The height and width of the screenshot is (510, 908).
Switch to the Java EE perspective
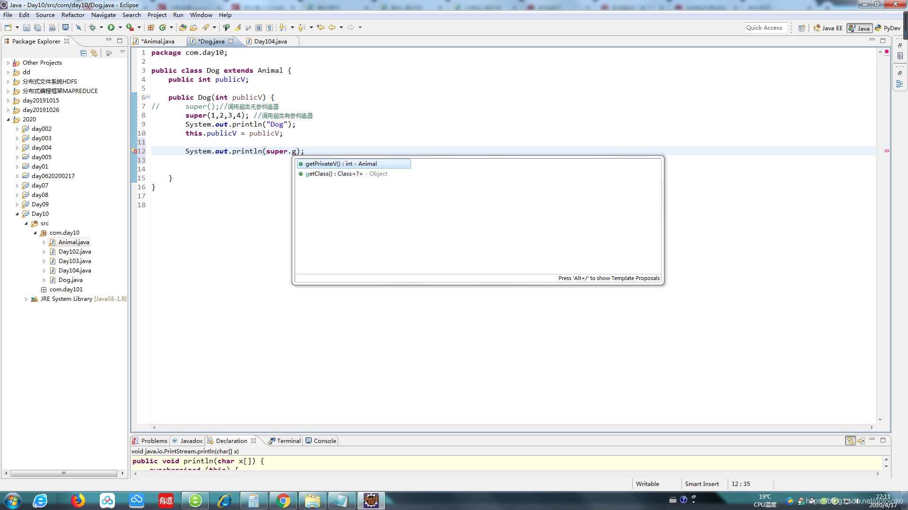(x=828, y=28)
